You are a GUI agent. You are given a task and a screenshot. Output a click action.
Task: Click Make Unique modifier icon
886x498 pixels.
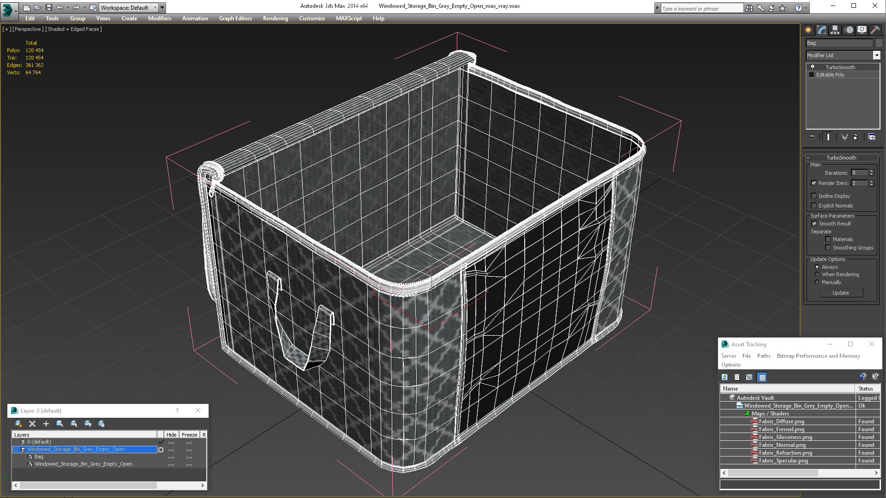pyautogui.click(x=844, y=137)
